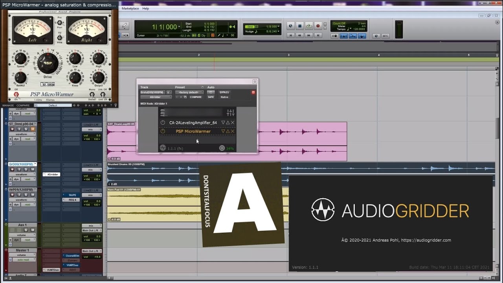Open main counter format dropdown
The image size is (503, 283).
click(179, 28)
